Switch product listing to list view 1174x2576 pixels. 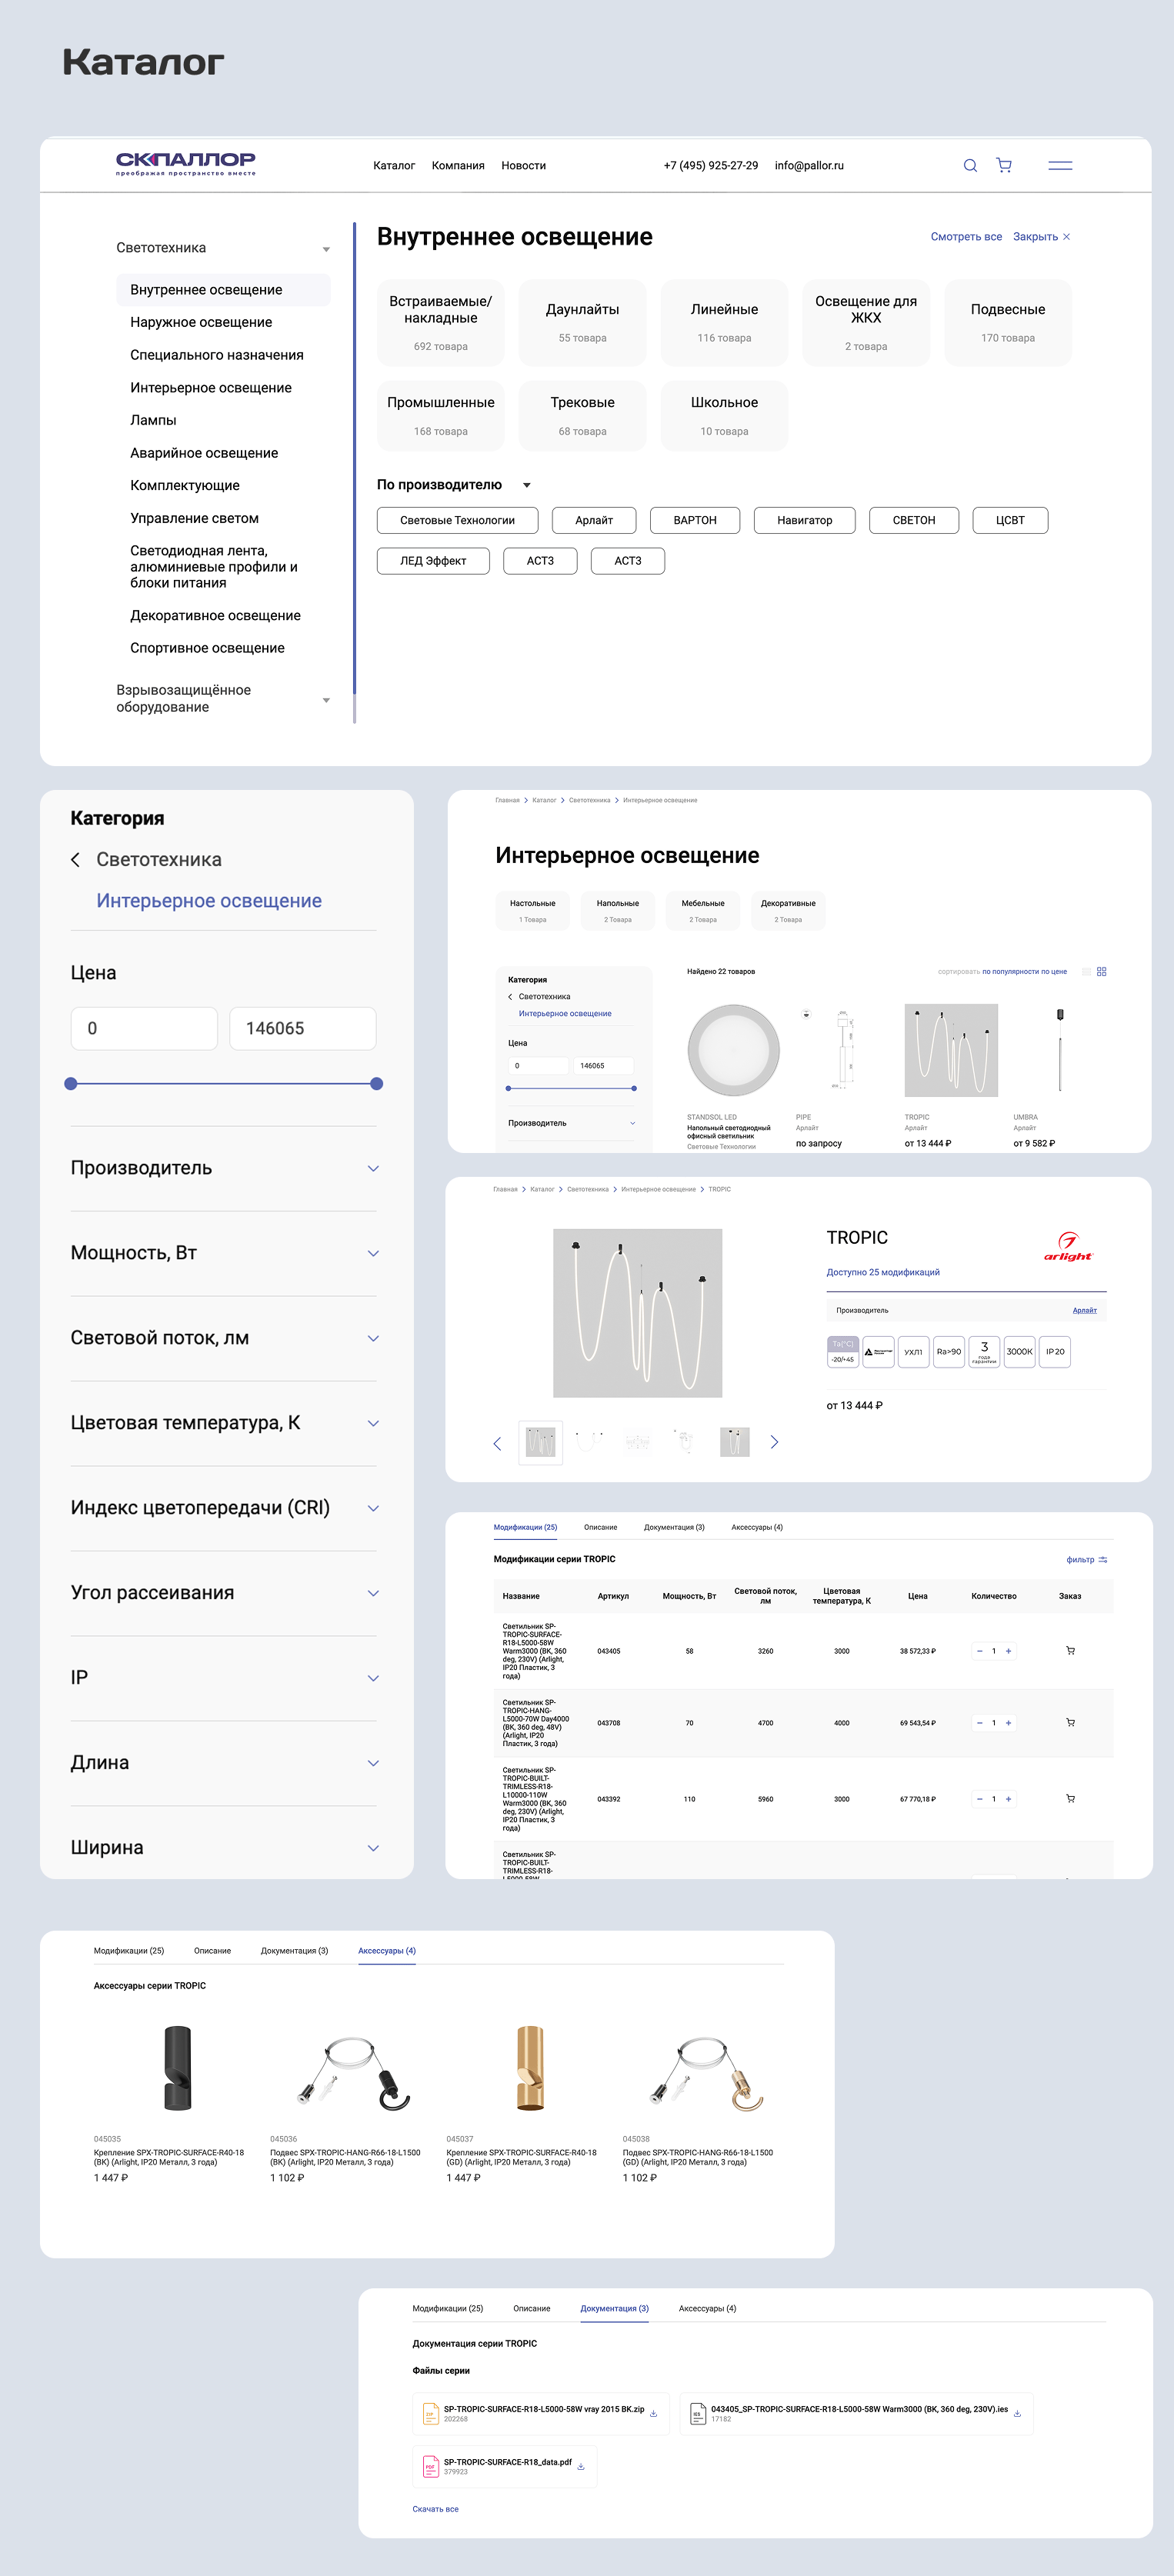coord(1087,972)
